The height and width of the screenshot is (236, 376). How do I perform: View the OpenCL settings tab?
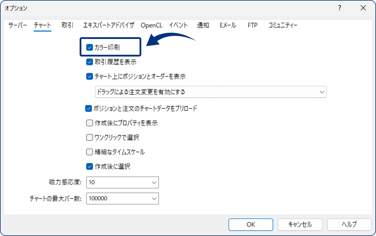pyautogui.click(x=152, y=25)
